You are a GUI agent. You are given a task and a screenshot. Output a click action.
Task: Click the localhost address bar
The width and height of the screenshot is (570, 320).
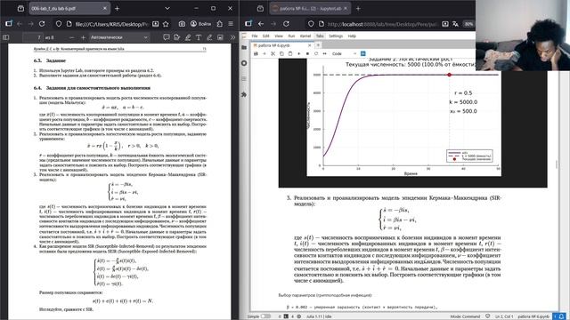tap(382, 24)
